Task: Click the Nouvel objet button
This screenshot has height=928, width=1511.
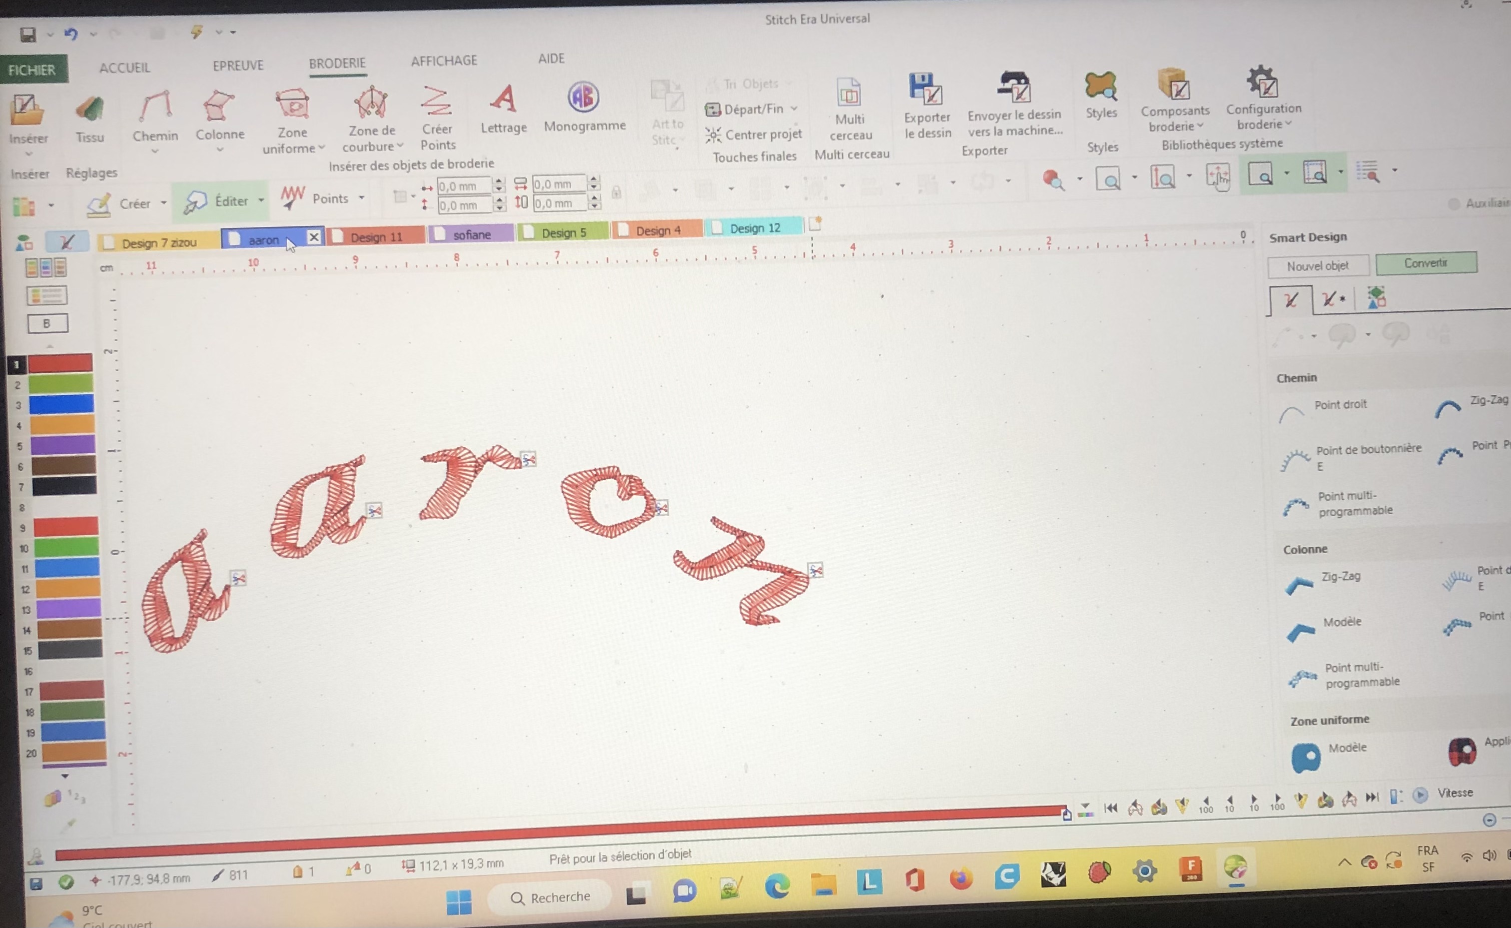Action: (1317, 266)
